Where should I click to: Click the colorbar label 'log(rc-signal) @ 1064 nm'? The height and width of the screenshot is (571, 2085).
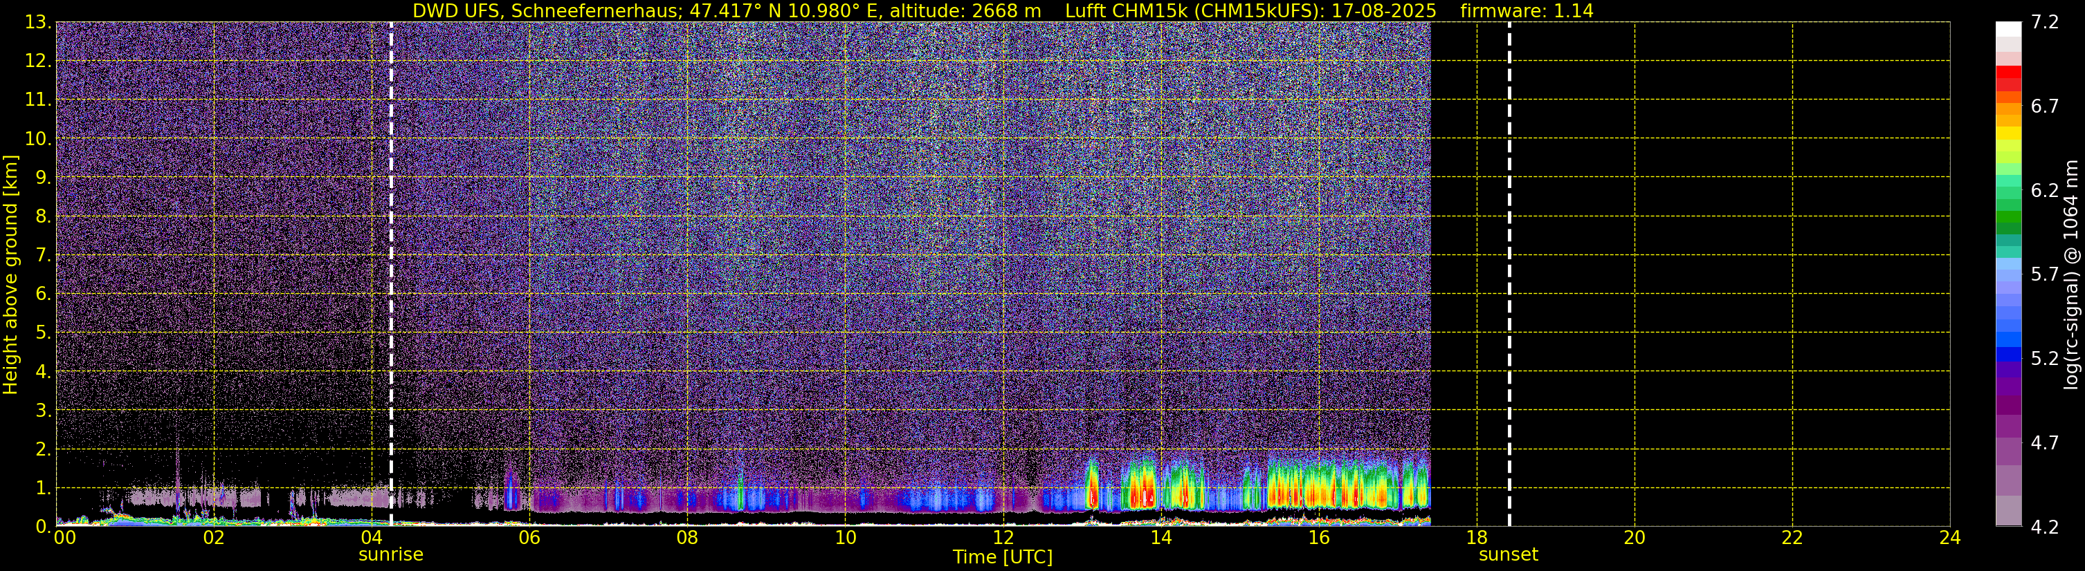(x=2071, y=274)
